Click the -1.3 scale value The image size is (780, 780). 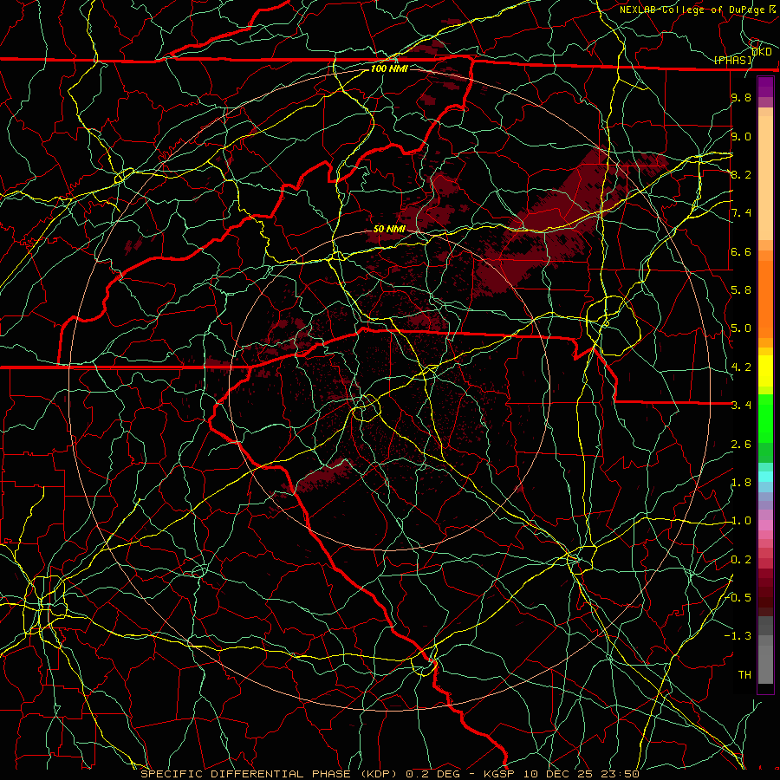(x=738, y=636)
